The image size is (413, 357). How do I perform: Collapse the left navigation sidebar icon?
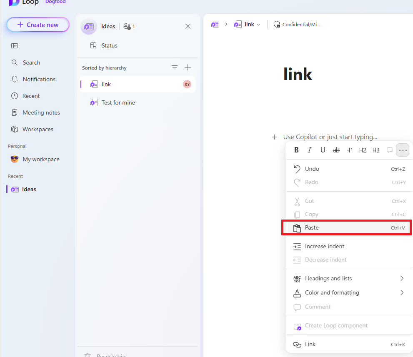coord(15,46)
